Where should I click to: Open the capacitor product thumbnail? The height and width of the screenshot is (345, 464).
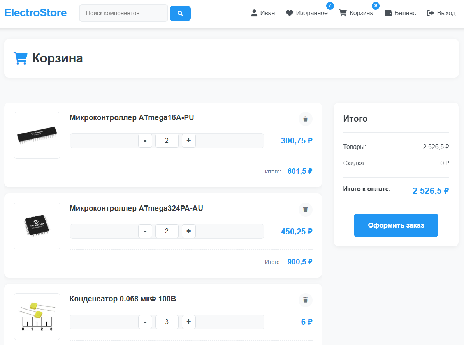coord(37,317)
